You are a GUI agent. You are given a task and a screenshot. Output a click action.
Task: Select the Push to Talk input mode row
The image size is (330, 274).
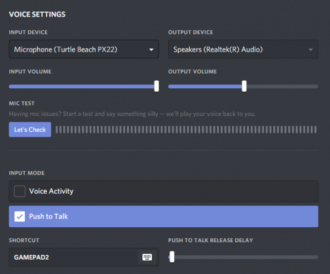pos(163,216)
